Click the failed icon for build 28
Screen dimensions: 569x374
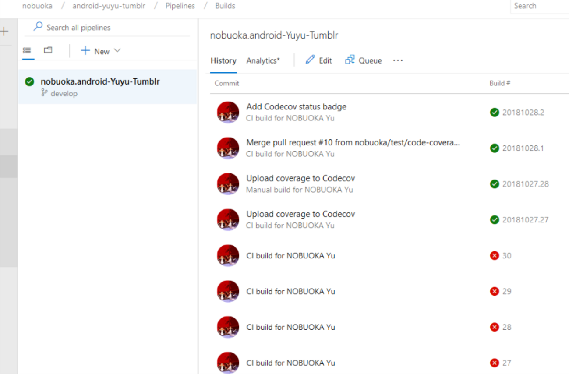click(x=495, y=327)
